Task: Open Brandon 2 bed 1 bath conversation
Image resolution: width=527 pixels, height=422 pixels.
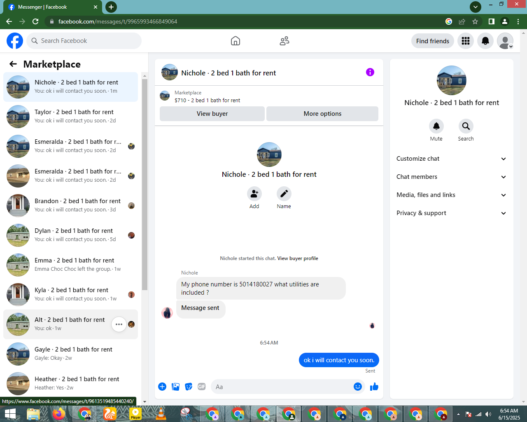Action: click(70, 206)
